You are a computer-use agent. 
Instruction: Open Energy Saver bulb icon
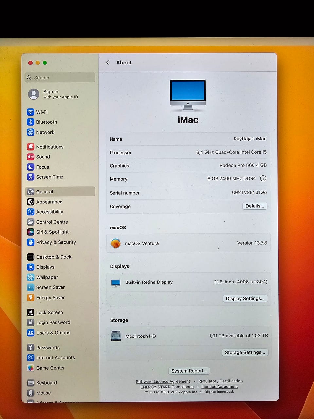point(31,298)
